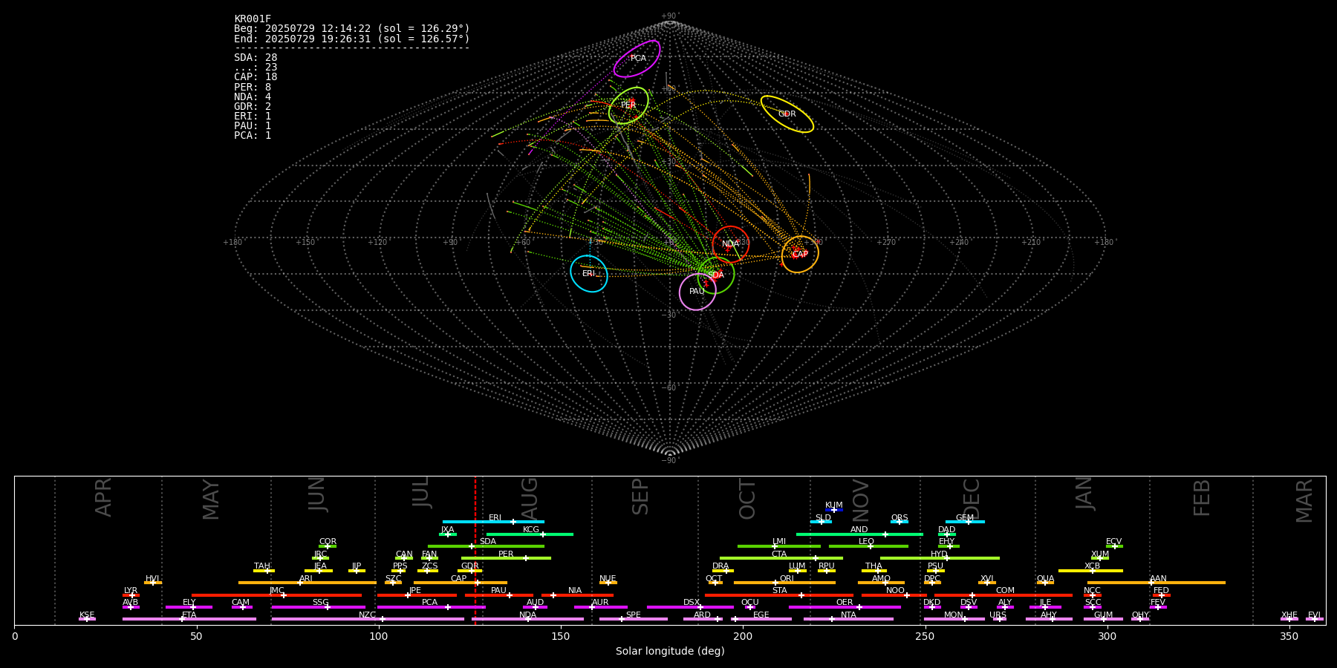Select the JXA shower bar
This screenshot has height=668, width=1337.
pyautogui.click(x=448, y=534)
